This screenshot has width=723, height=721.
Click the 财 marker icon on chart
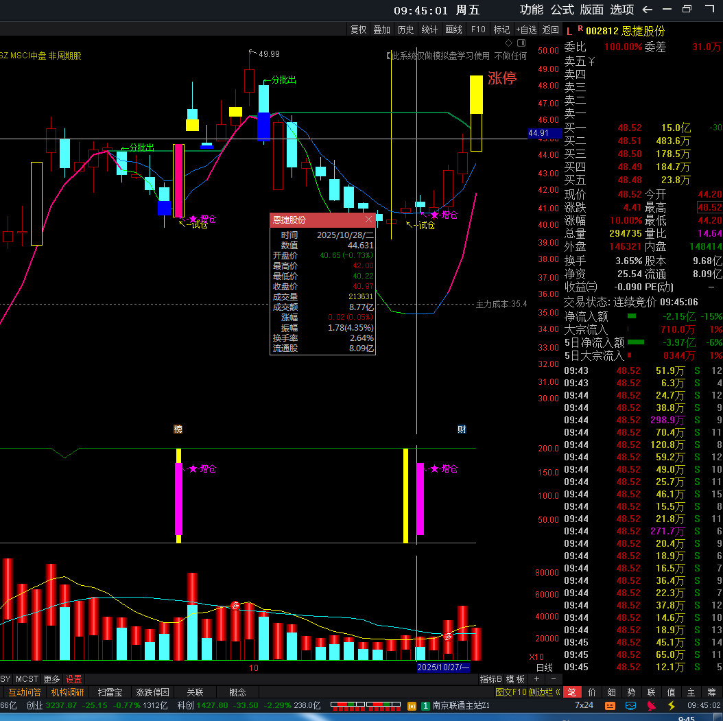462,429
